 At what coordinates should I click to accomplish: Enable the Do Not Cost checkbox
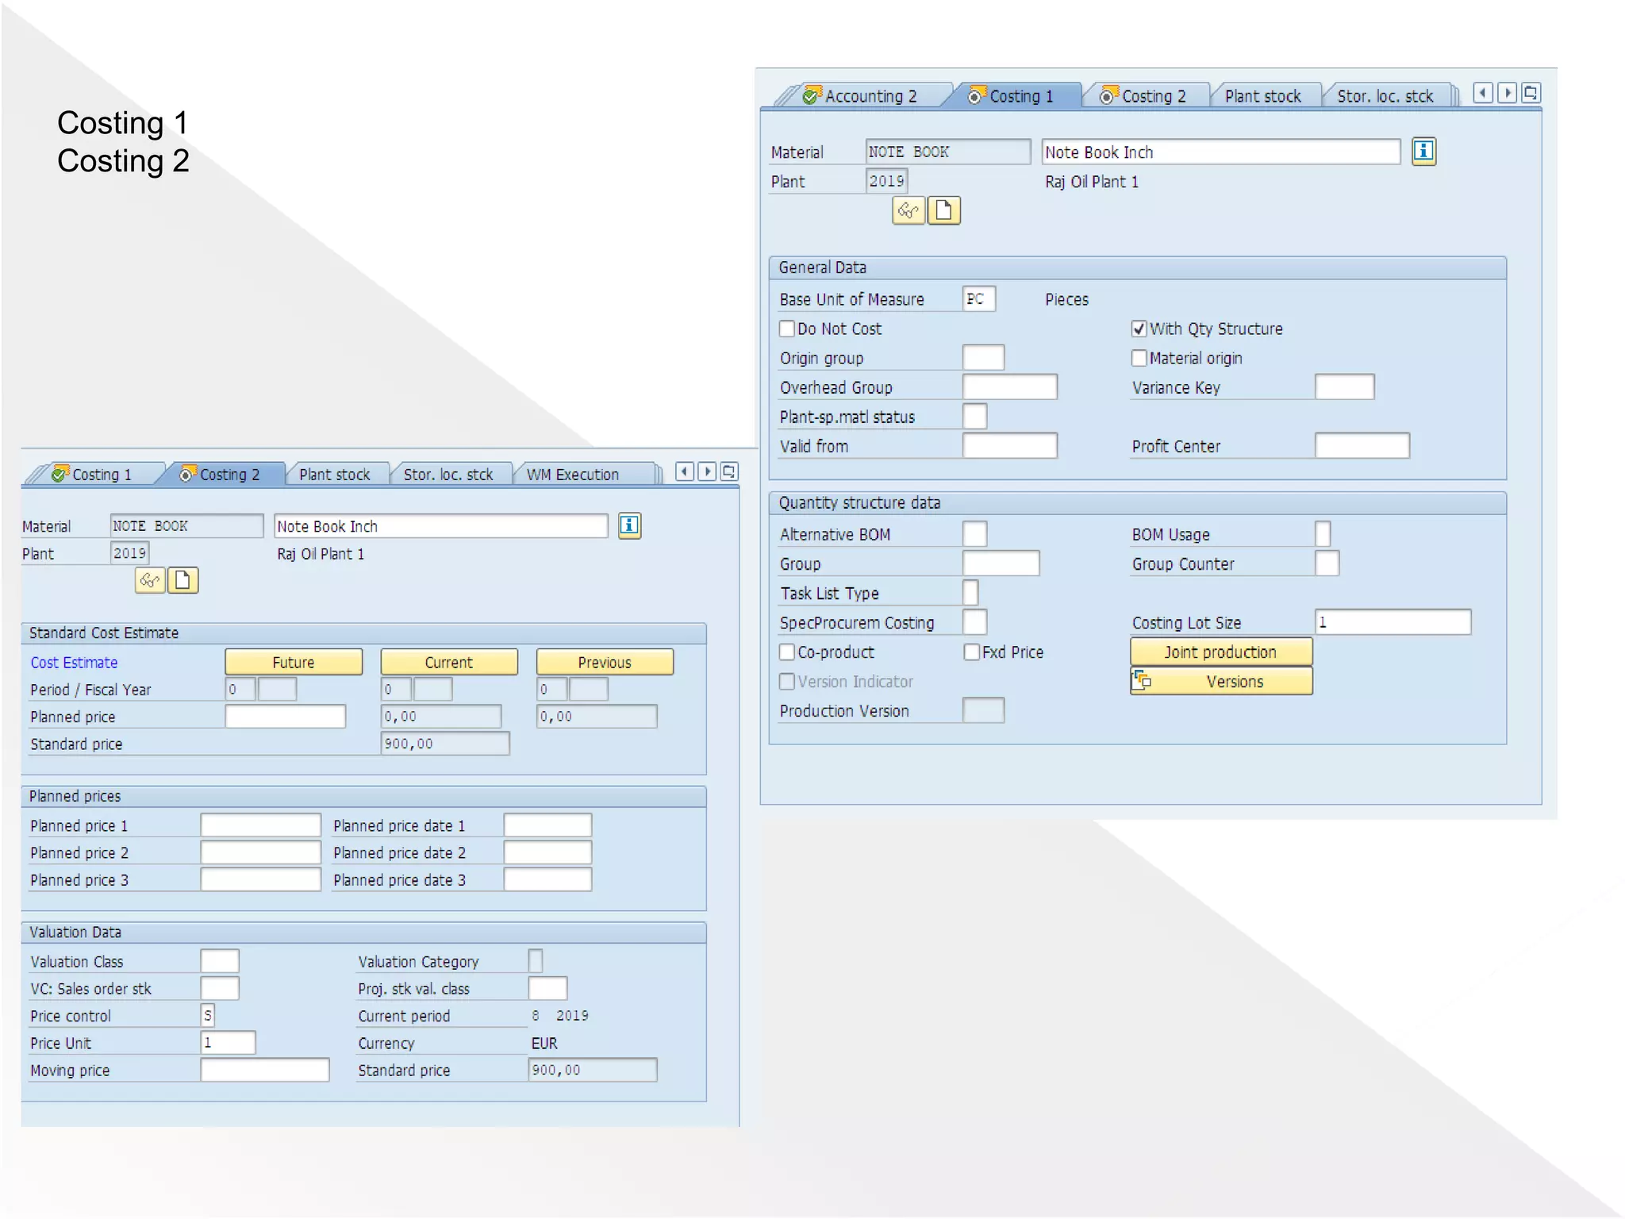pyautogui.click(x=787, y=329)
